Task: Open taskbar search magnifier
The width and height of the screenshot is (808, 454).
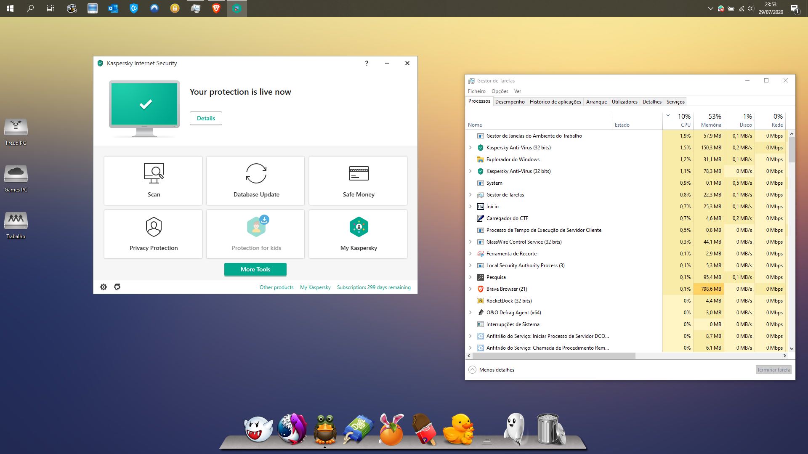Action: [30, 8]
